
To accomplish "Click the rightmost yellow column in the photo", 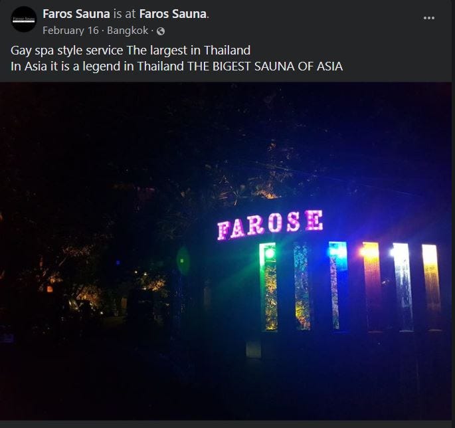I will click(432, 288).
